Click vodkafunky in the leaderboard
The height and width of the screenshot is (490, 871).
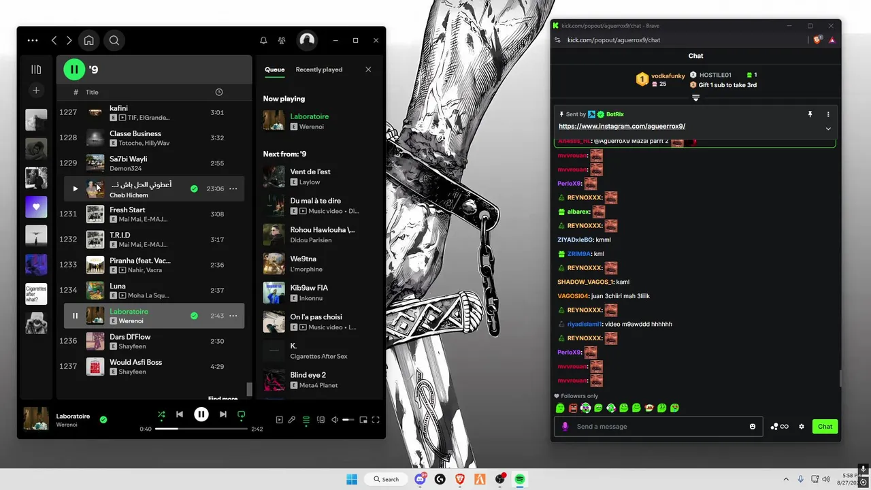click(668, 76)
